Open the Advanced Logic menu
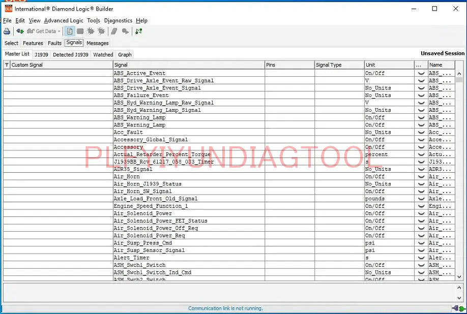The image size is (467, 314). 64,20
